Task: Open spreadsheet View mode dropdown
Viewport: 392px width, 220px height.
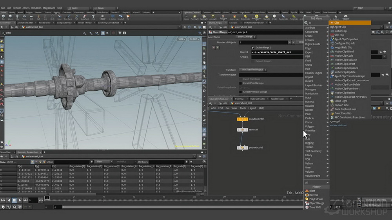Action: point(103,162)
